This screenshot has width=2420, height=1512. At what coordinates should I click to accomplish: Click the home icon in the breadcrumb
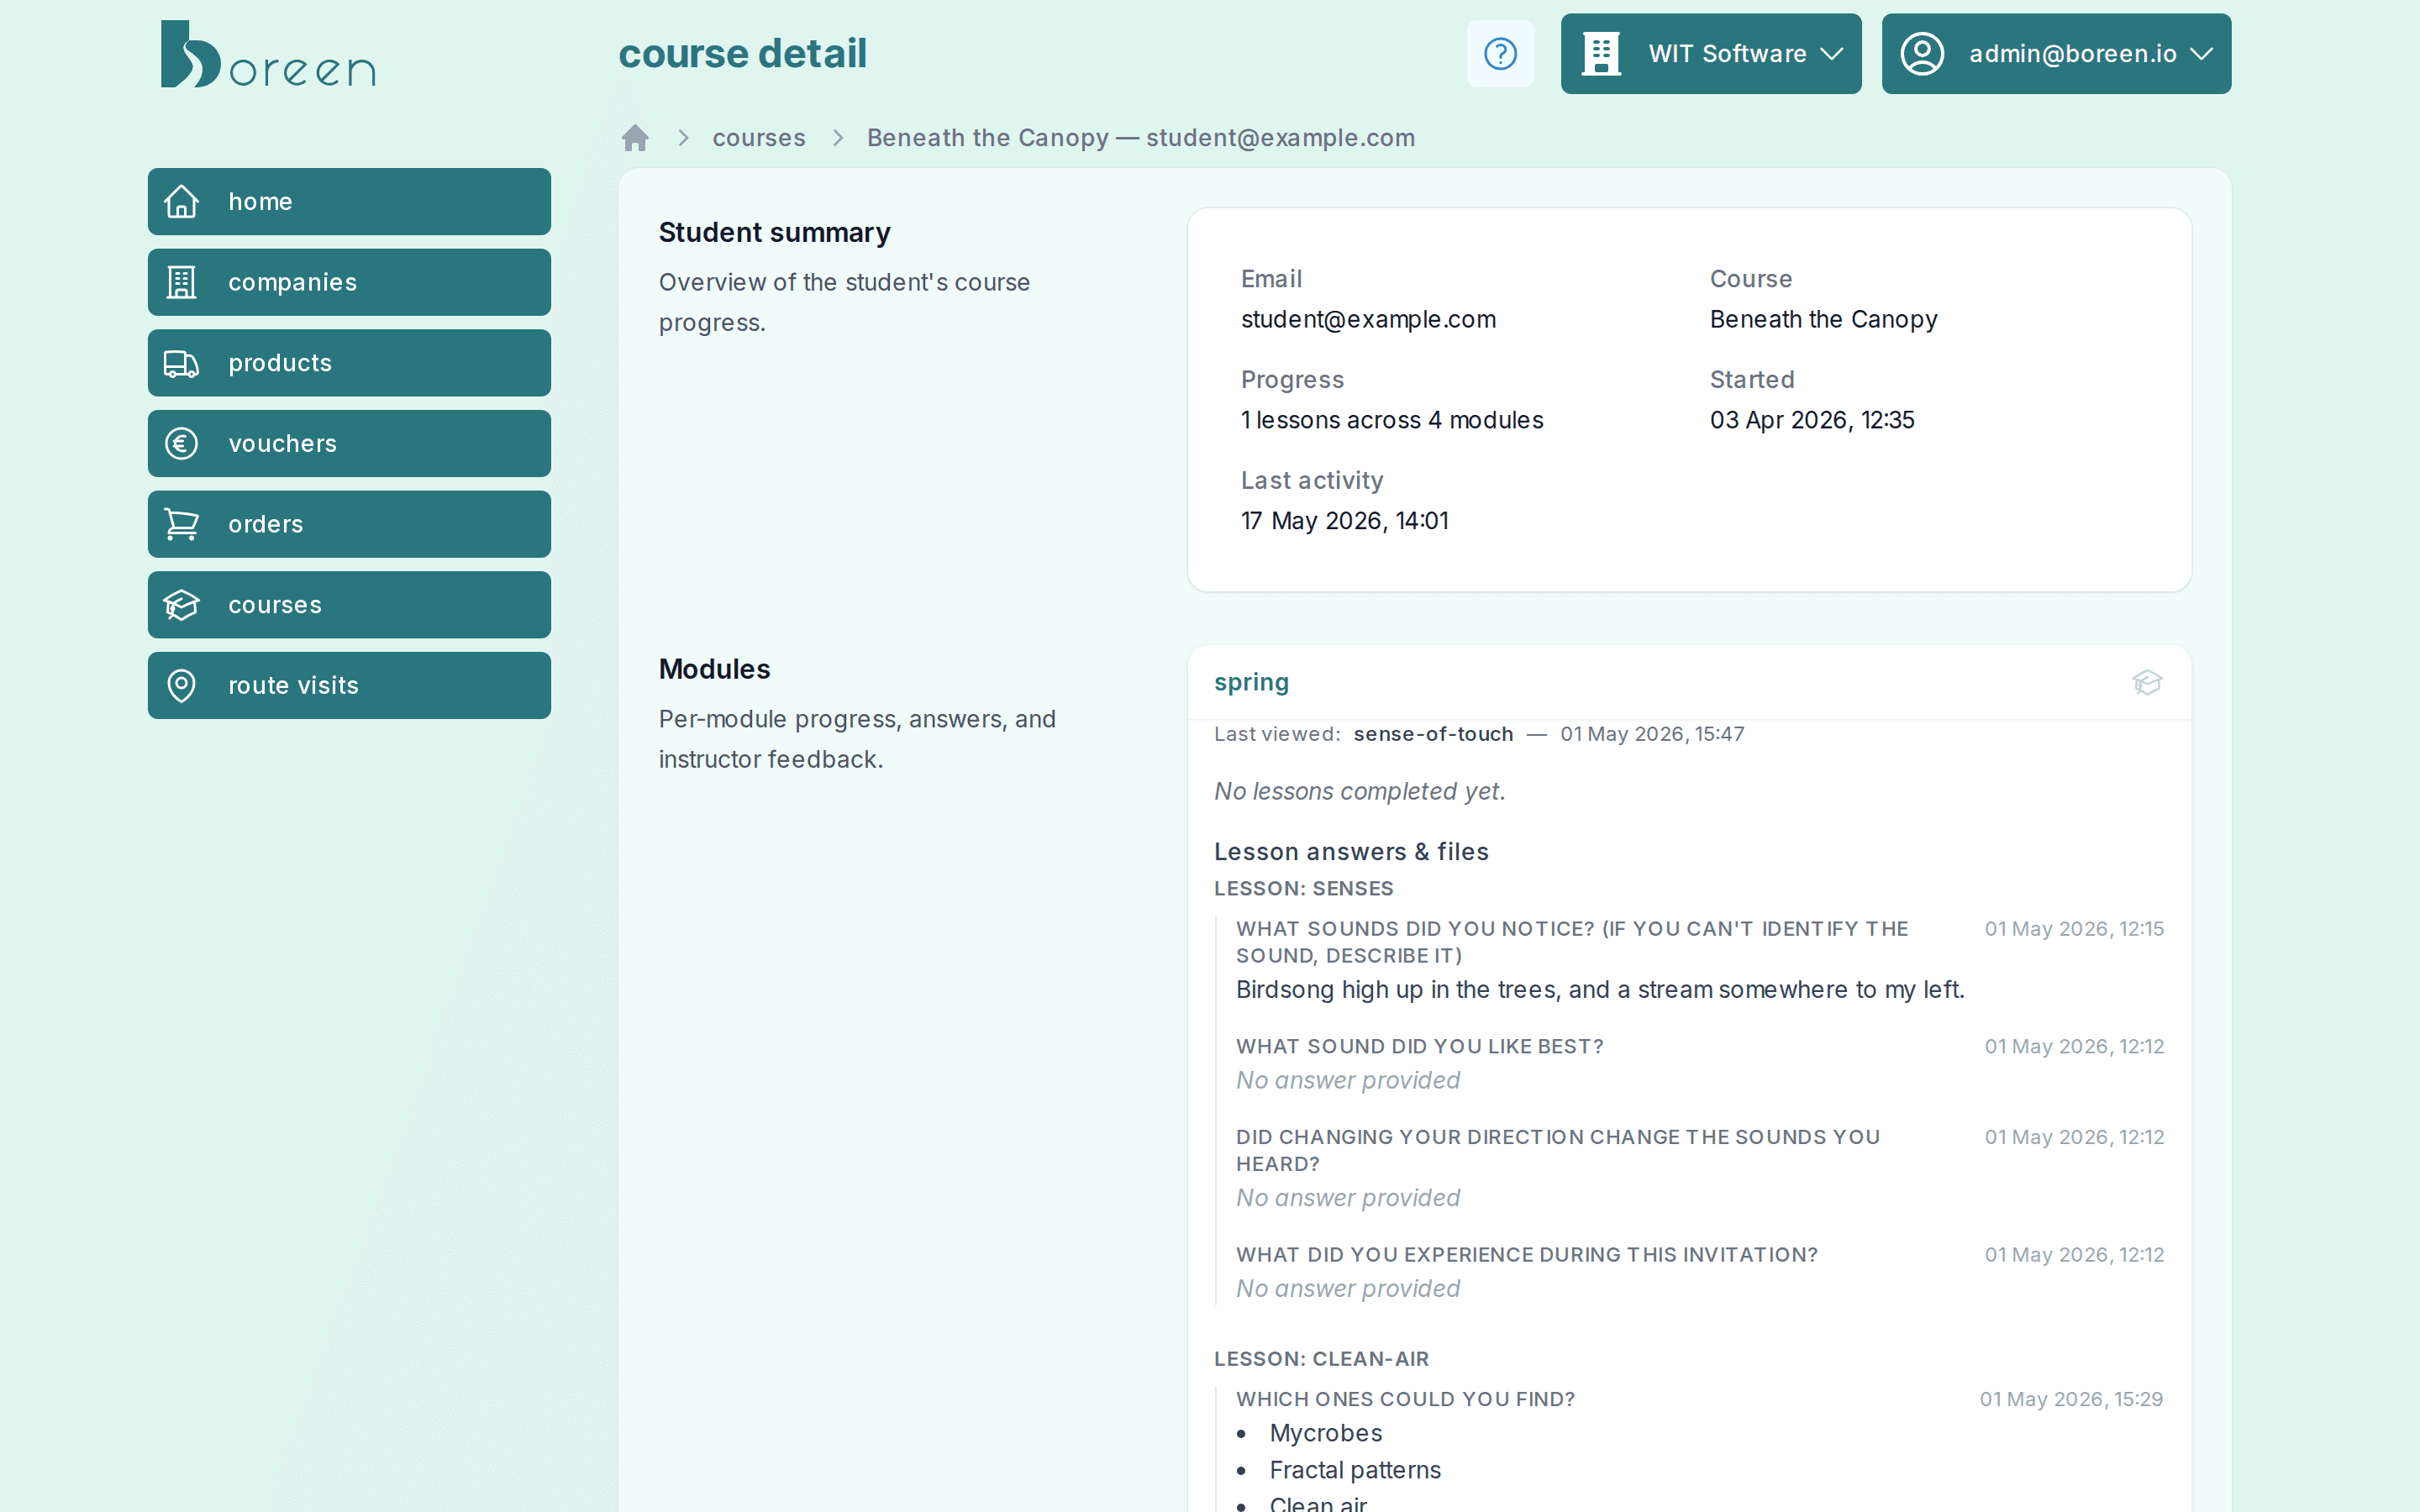pyautogui.click(x=635, y=138)
